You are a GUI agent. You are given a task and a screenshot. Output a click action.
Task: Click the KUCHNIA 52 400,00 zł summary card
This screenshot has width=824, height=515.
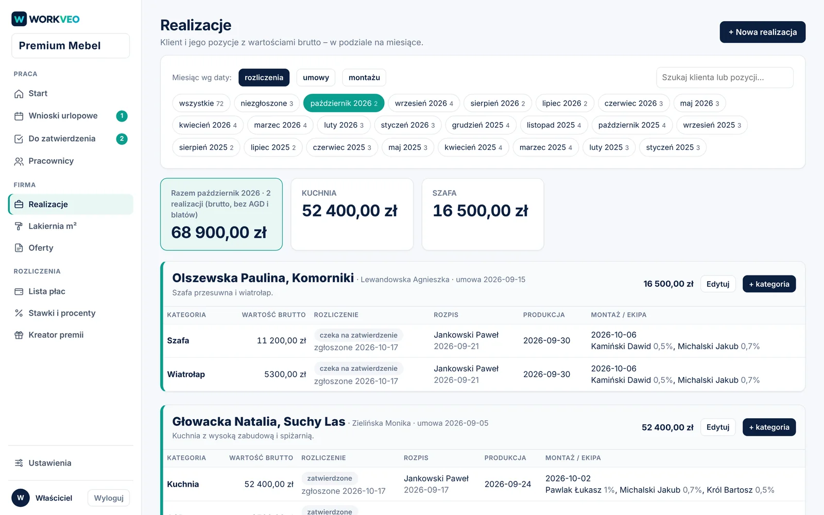tap(352, 214)
